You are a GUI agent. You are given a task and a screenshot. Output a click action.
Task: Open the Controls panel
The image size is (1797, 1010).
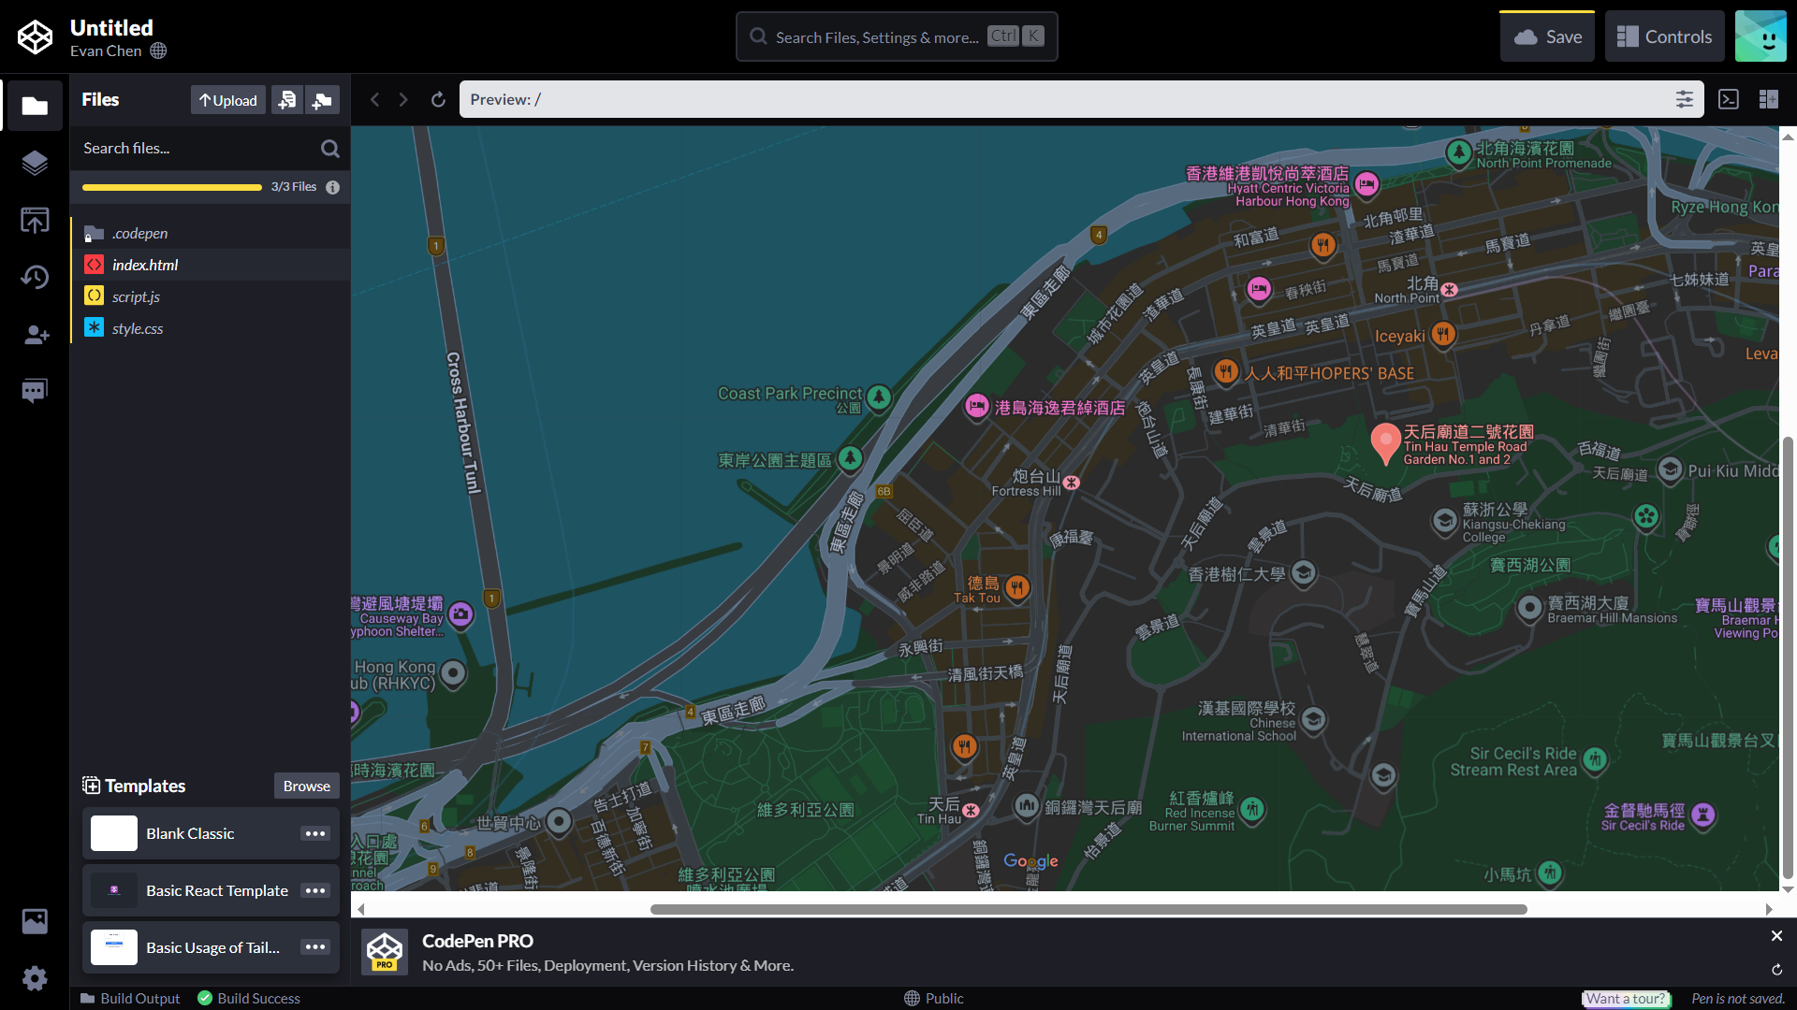[x=1664, y=36]
